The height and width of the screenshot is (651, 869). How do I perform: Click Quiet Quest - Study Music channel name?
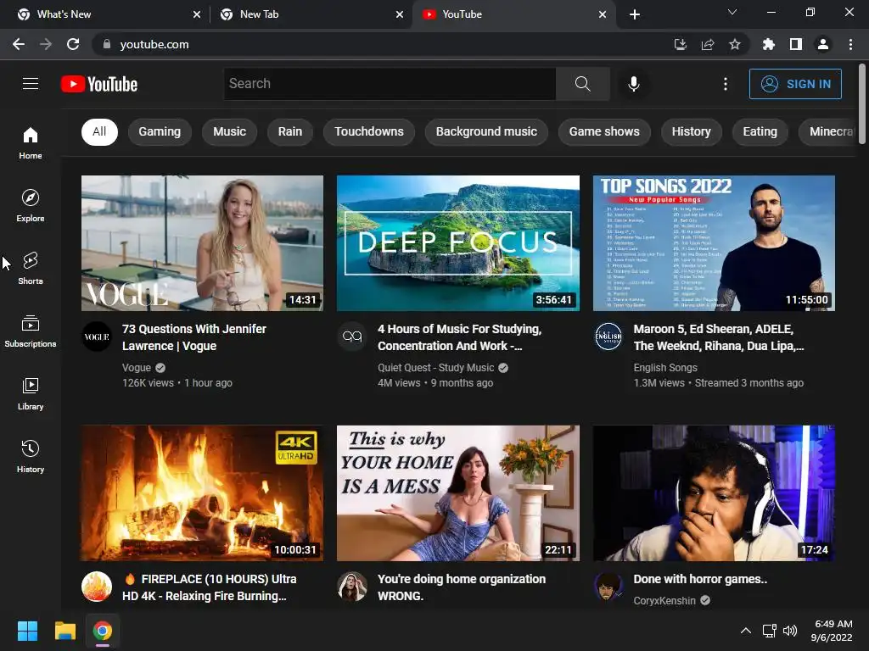(x=435, y=368)
